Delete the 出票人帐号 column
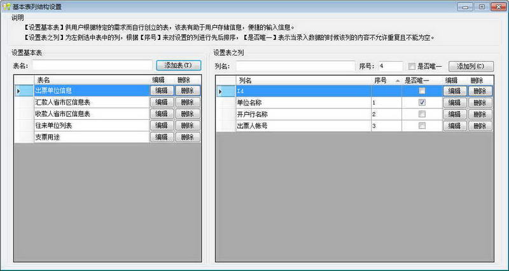This screenshot has width=509, height=271. (x=480, y=126)
